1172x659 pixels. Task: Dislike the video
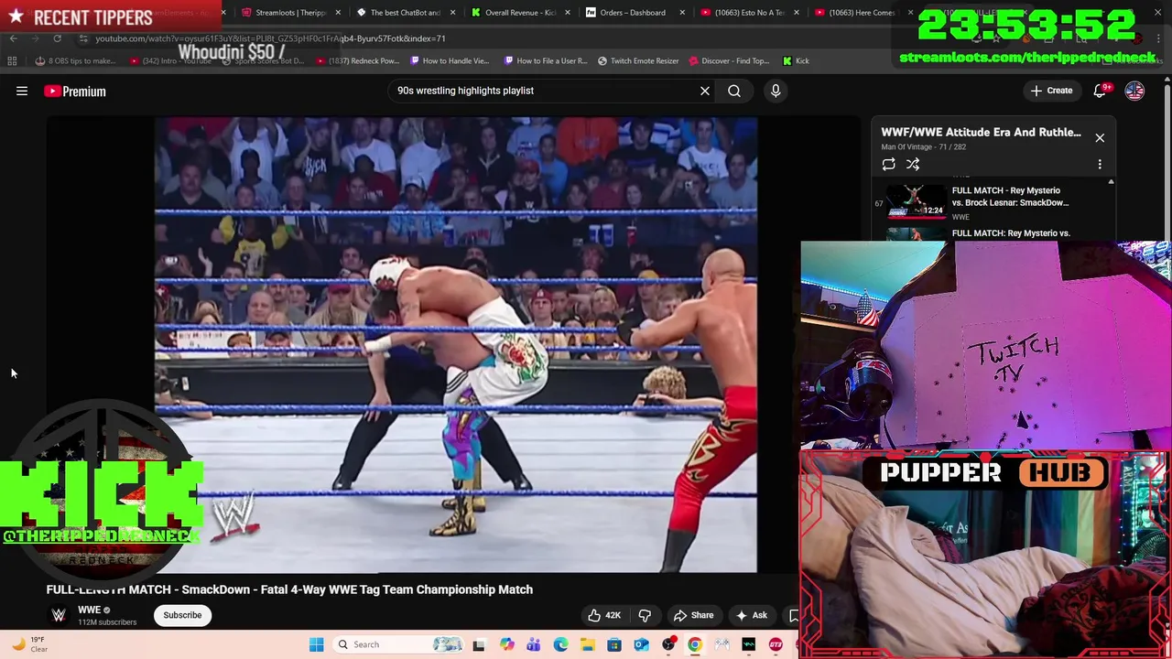pos(645,615)
